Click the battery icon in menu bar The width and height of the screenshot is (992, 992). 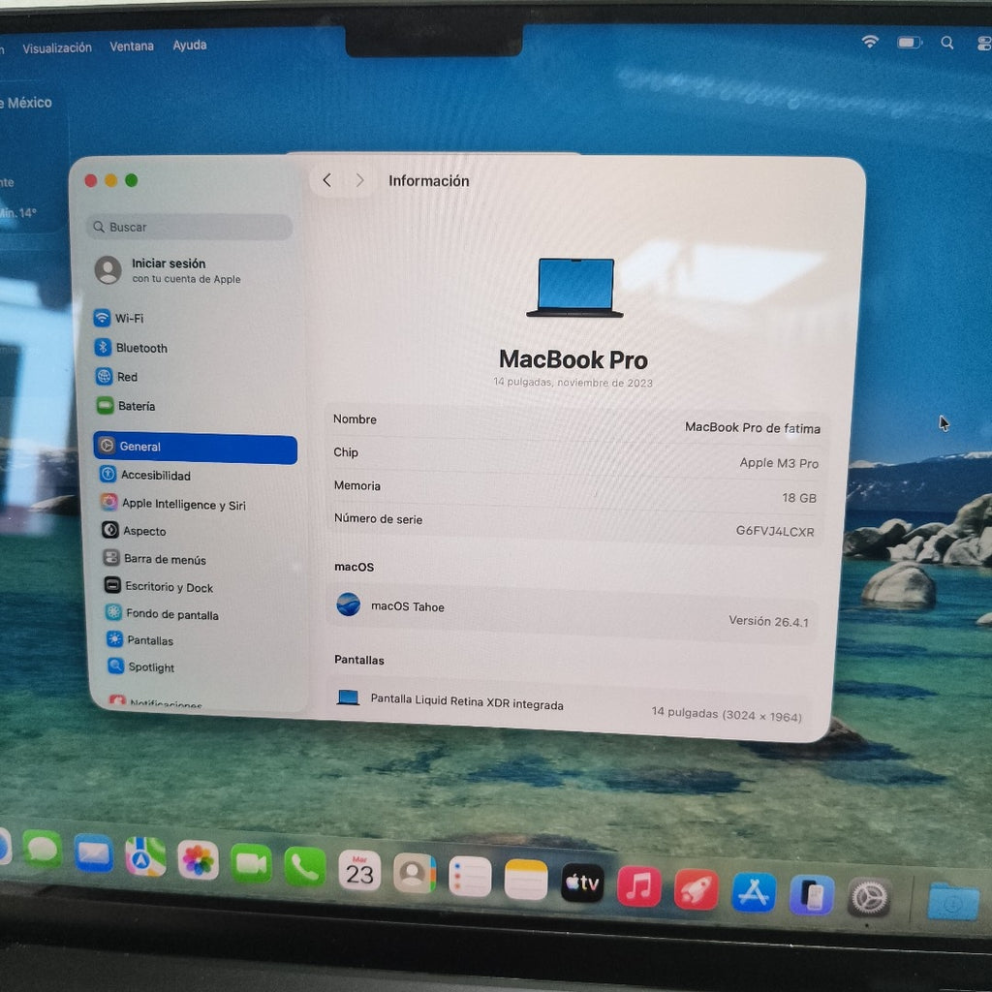[909, 43]
